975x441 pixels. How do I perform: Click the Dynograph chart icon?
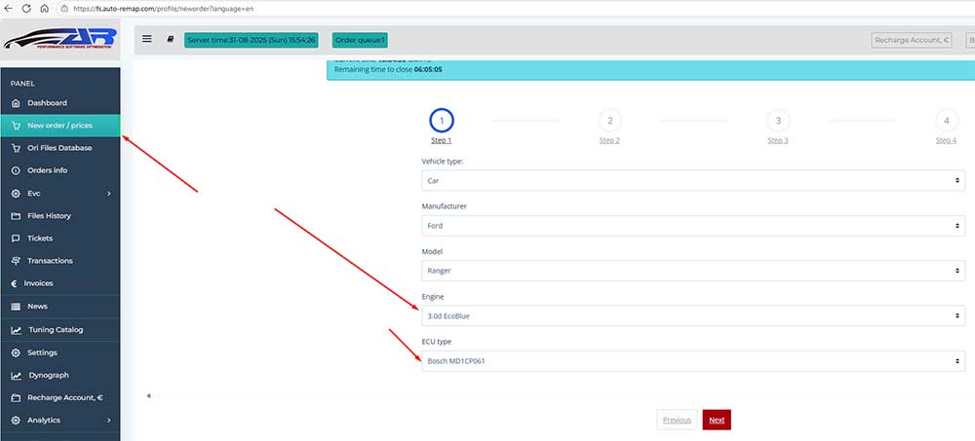point(17,376)
